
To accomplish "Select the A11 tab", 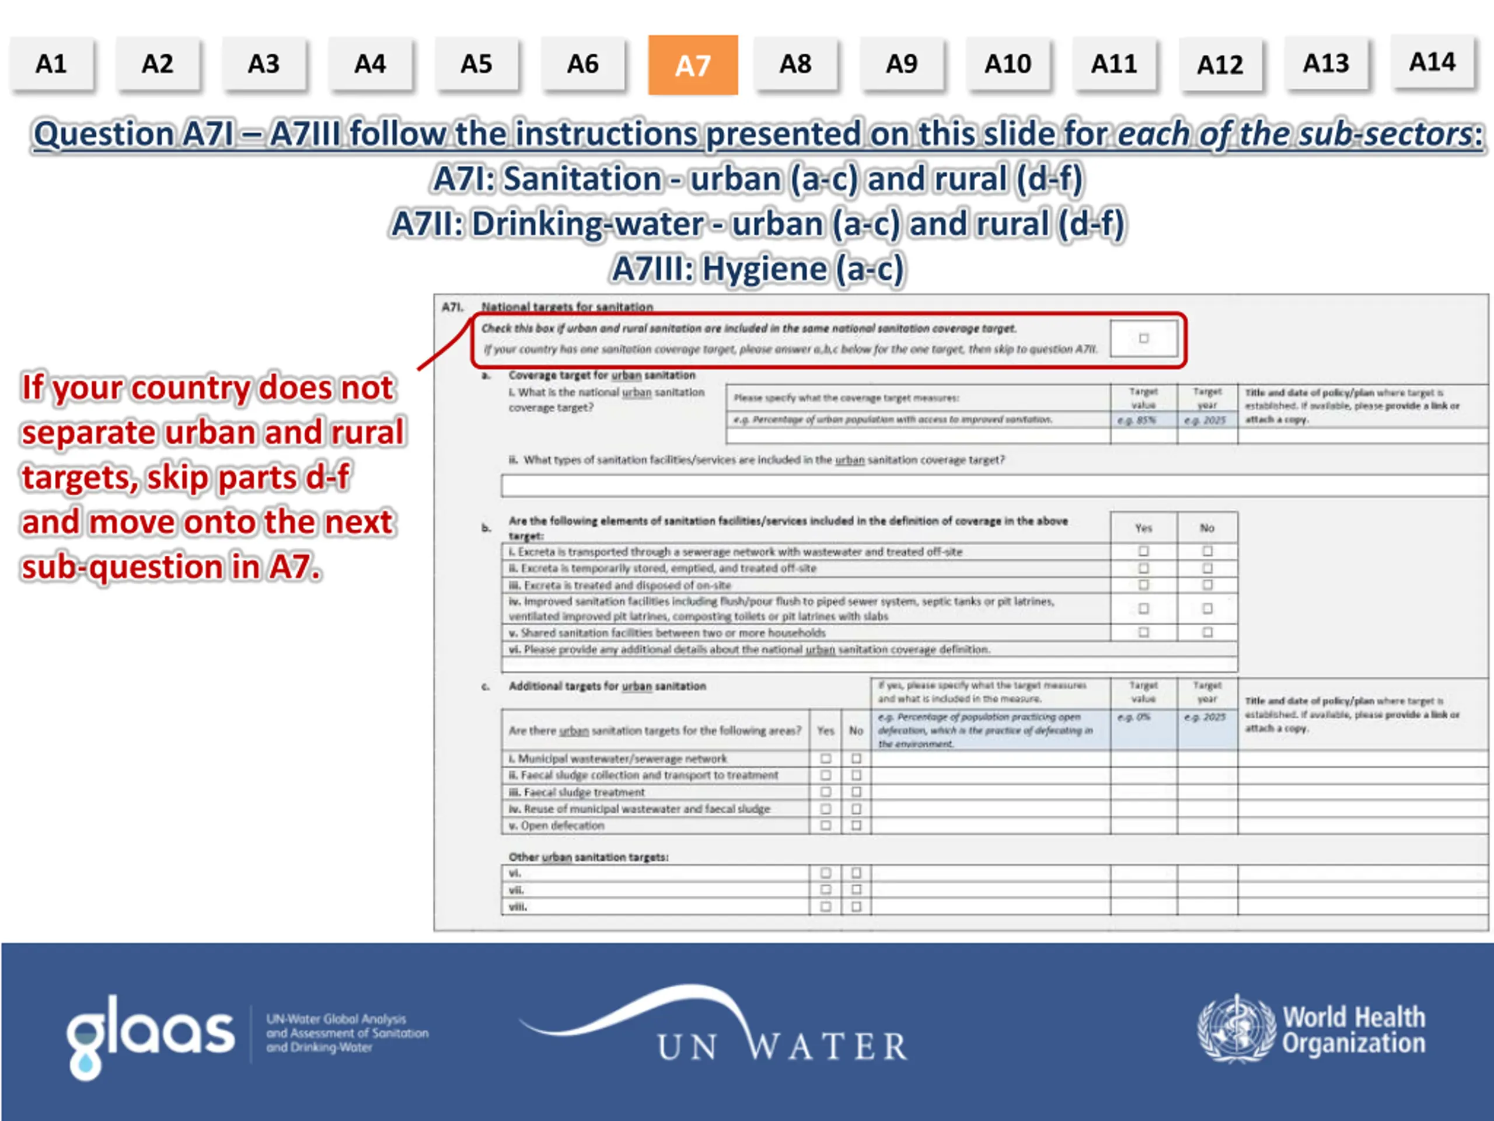I will [1113, 64].
